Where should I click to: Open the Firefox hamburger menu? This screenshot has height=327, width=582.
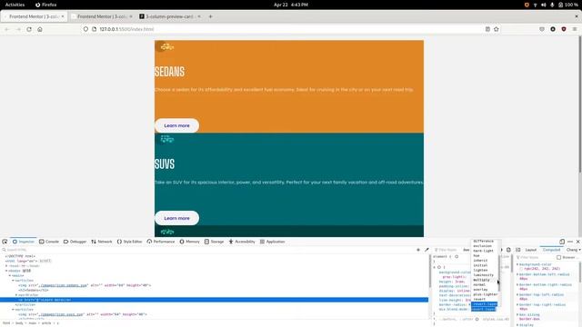pos(575,29)
